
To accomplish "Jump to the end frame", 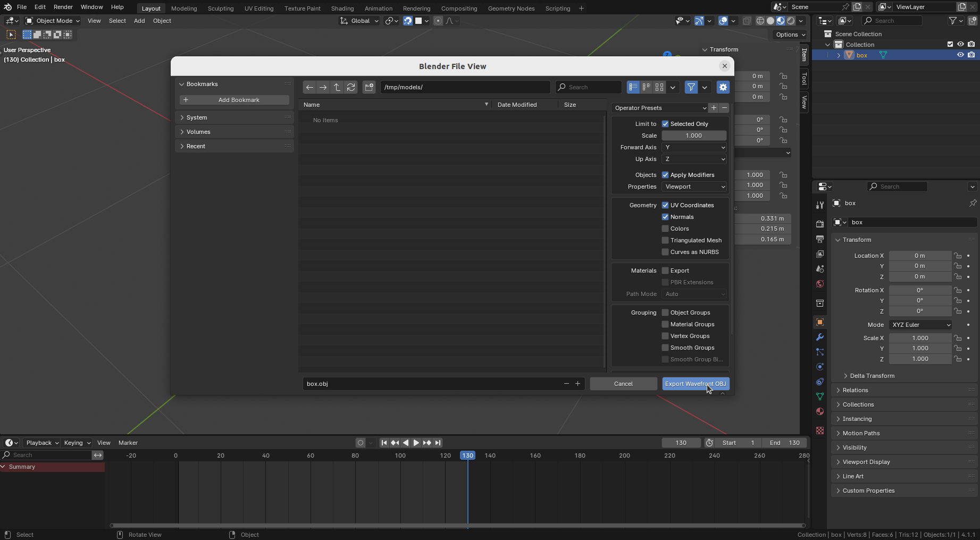I will [x=438, y=443].
